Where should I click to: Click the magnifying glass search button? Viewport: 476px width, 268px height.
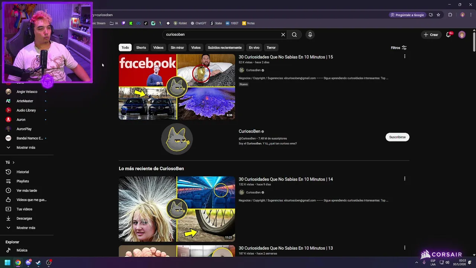(294, 35)
